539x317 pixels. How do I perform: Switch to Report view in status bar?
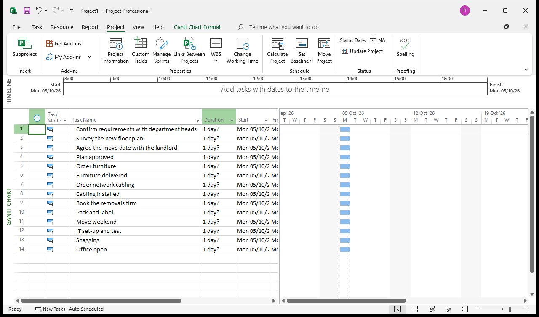click(464, 309)
